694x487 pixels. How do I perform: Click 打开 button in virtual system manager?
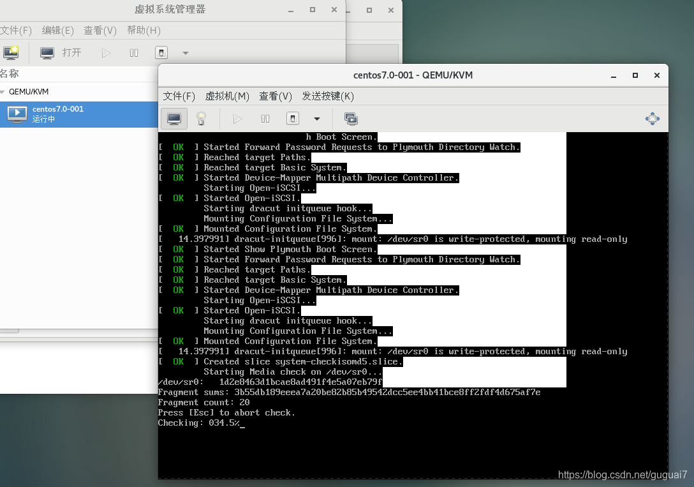71,53
